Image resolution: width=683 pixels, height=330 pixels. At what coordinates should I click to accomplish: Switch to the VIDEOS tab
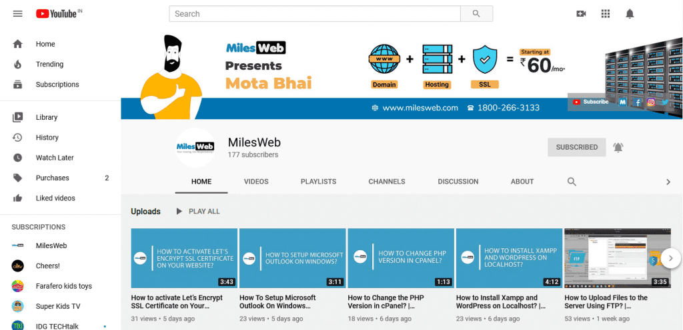[256, 182]
